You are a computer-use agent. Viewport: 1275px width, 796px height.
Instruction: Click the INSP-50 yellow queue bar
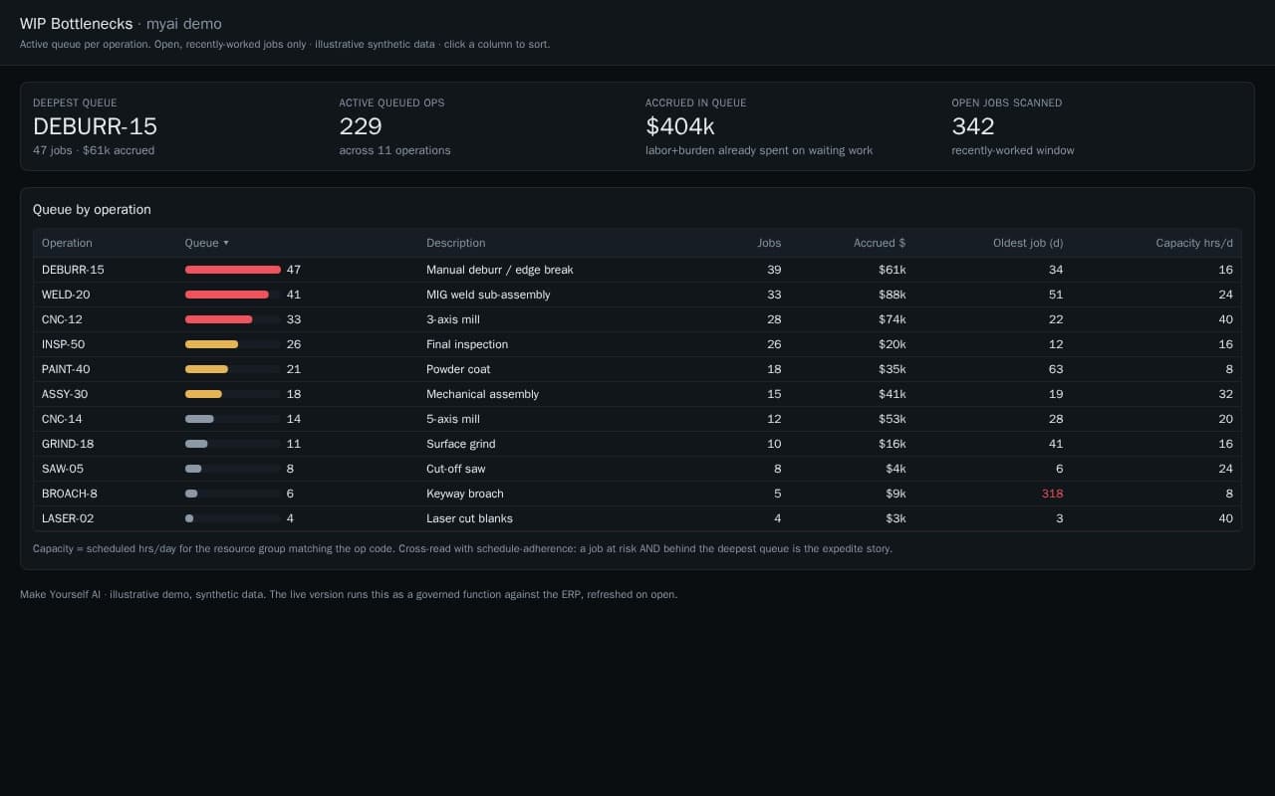(211, 344)
